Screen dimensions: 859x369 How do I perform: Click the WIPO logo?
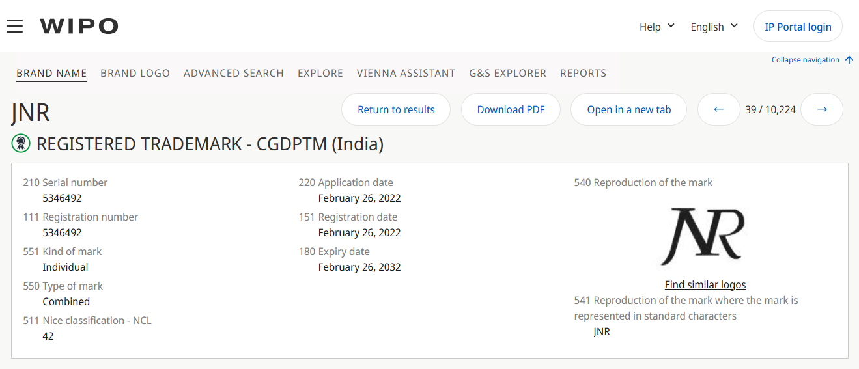click(x=79, y=26)
